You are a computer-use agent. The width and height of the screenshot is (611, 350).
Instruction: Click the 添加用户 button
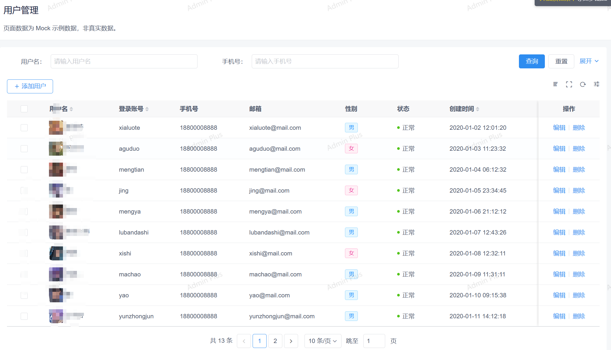pos(30,86)
